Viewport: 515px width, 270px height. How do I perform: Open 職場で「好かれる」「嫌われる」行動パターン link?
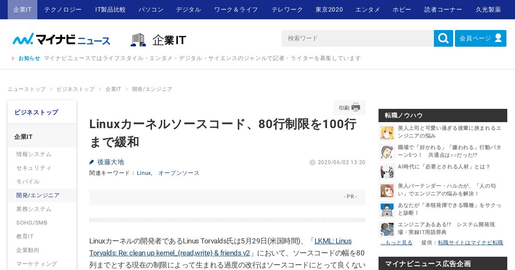[449, 151]
